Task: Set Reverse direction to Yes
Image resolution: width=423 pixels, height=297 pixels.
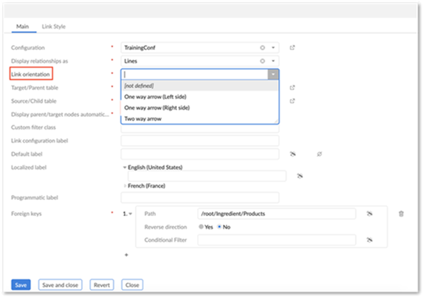Action: [x=202, y=227]
